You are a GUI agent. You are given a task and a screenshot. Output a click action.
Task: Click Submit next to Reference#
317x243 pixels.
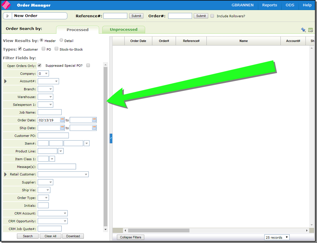(x=136, y=16)
